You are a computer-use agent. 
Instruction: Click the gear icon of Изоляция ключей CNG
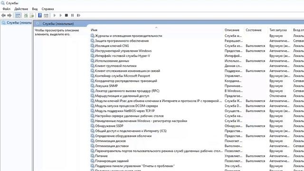click(x=92, y=46)
